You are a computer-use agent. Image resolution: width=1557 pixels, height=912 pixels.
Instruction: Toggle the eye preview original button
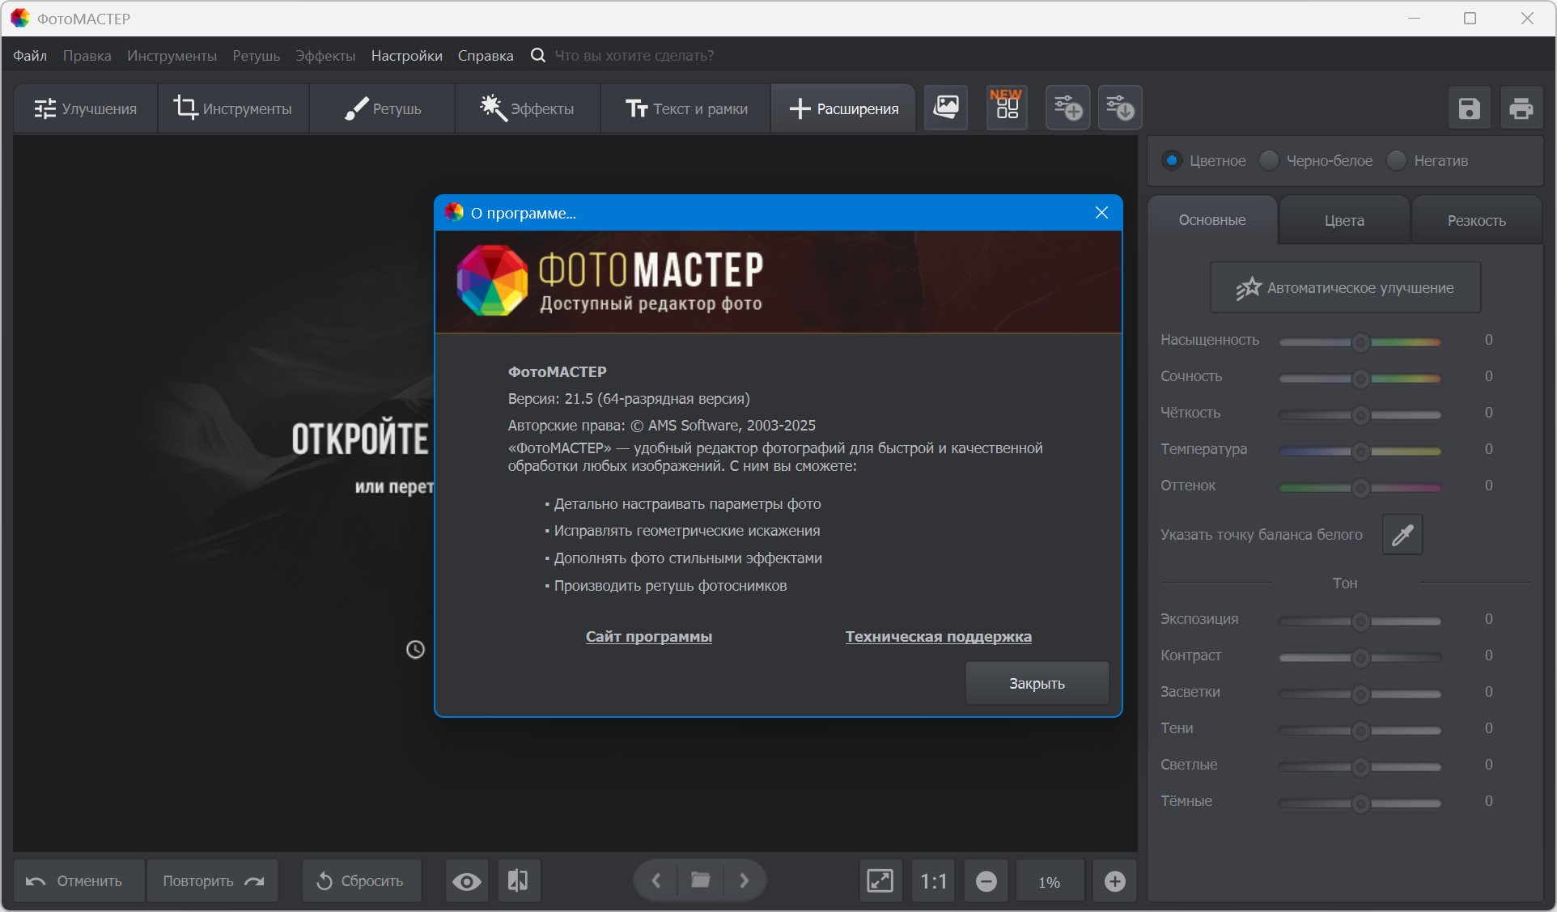click(x=466, y=880)
